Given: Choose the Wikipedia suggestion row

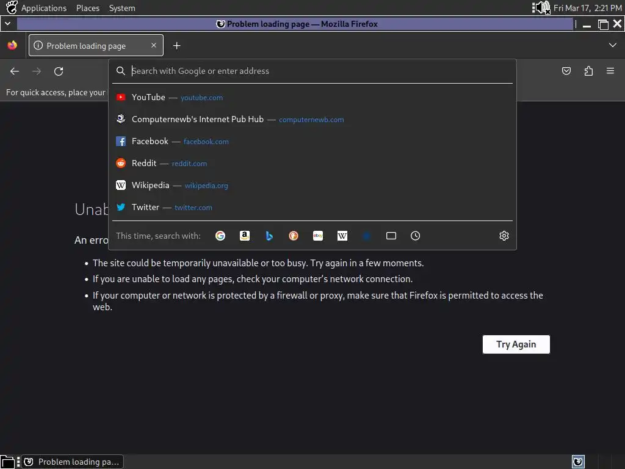Looking at the screenshot, I should pyautogui.click(x=312, y=185).
